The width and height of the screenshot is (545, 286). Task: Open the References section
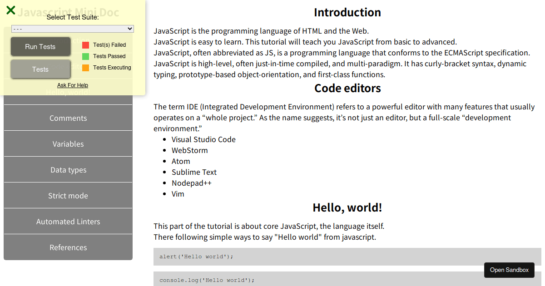pyautogui.click(x=68, y=247)
